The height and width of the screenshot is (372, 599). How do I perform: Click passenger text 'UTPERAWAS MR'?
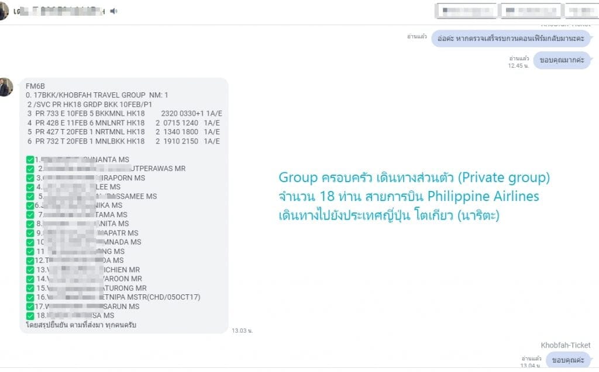tap(158, 169)
